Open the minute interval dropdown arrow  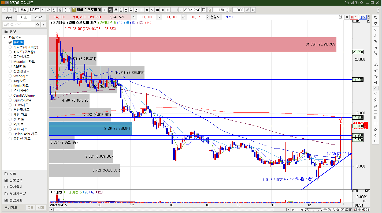pos(180,10)
